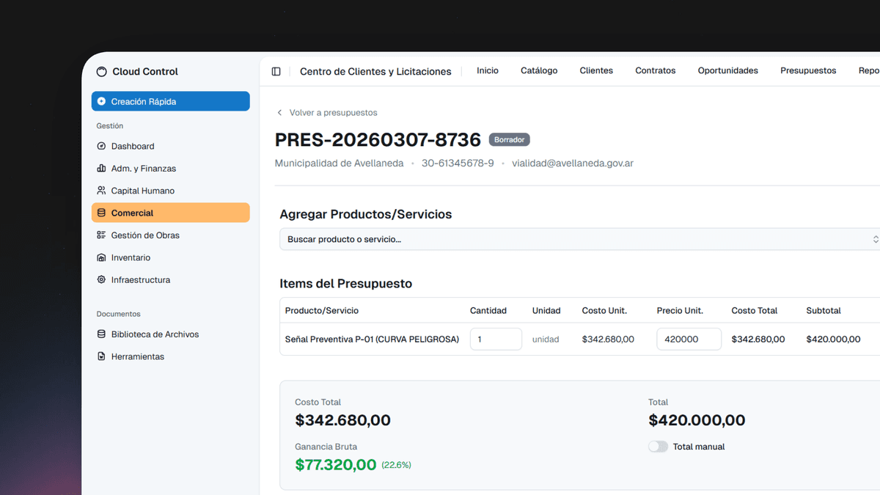Viewport: 880px width, 495px height.
Task: Click the large Costo Total value $342.680,00
Action: pyautogui.click(x=342, y=421)
